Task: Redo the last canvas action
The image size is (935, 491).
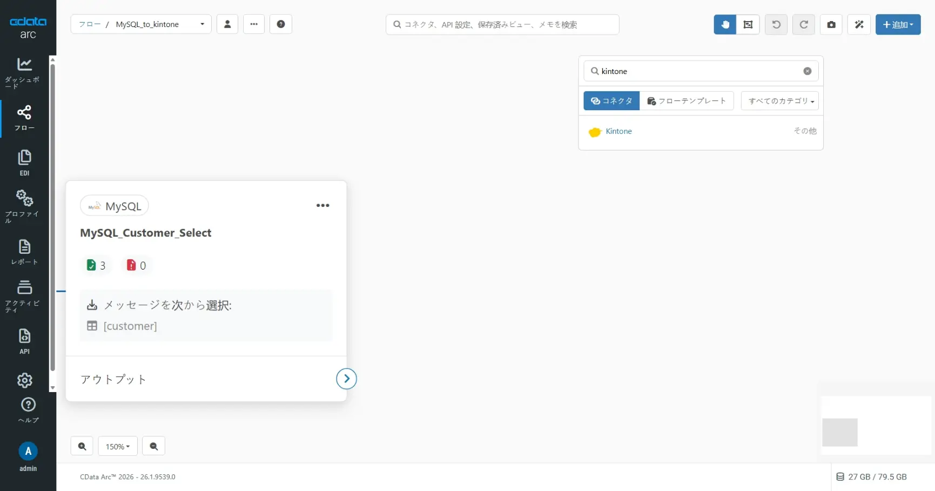Action: click(x=804, y=24)
